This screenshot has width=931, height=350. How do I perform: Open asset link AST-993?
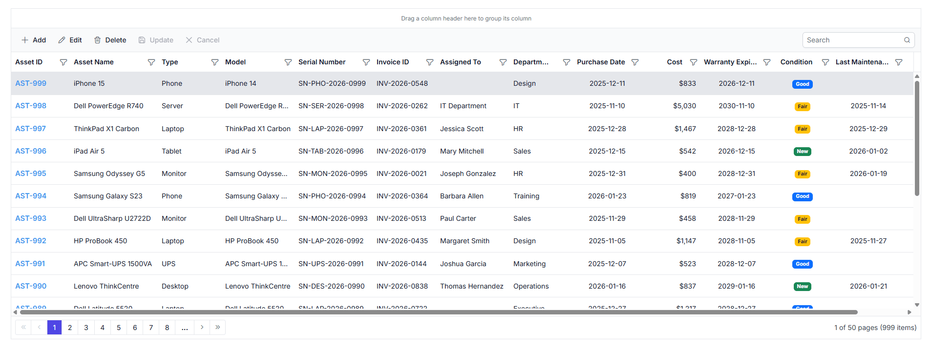[x=31, y=218]
